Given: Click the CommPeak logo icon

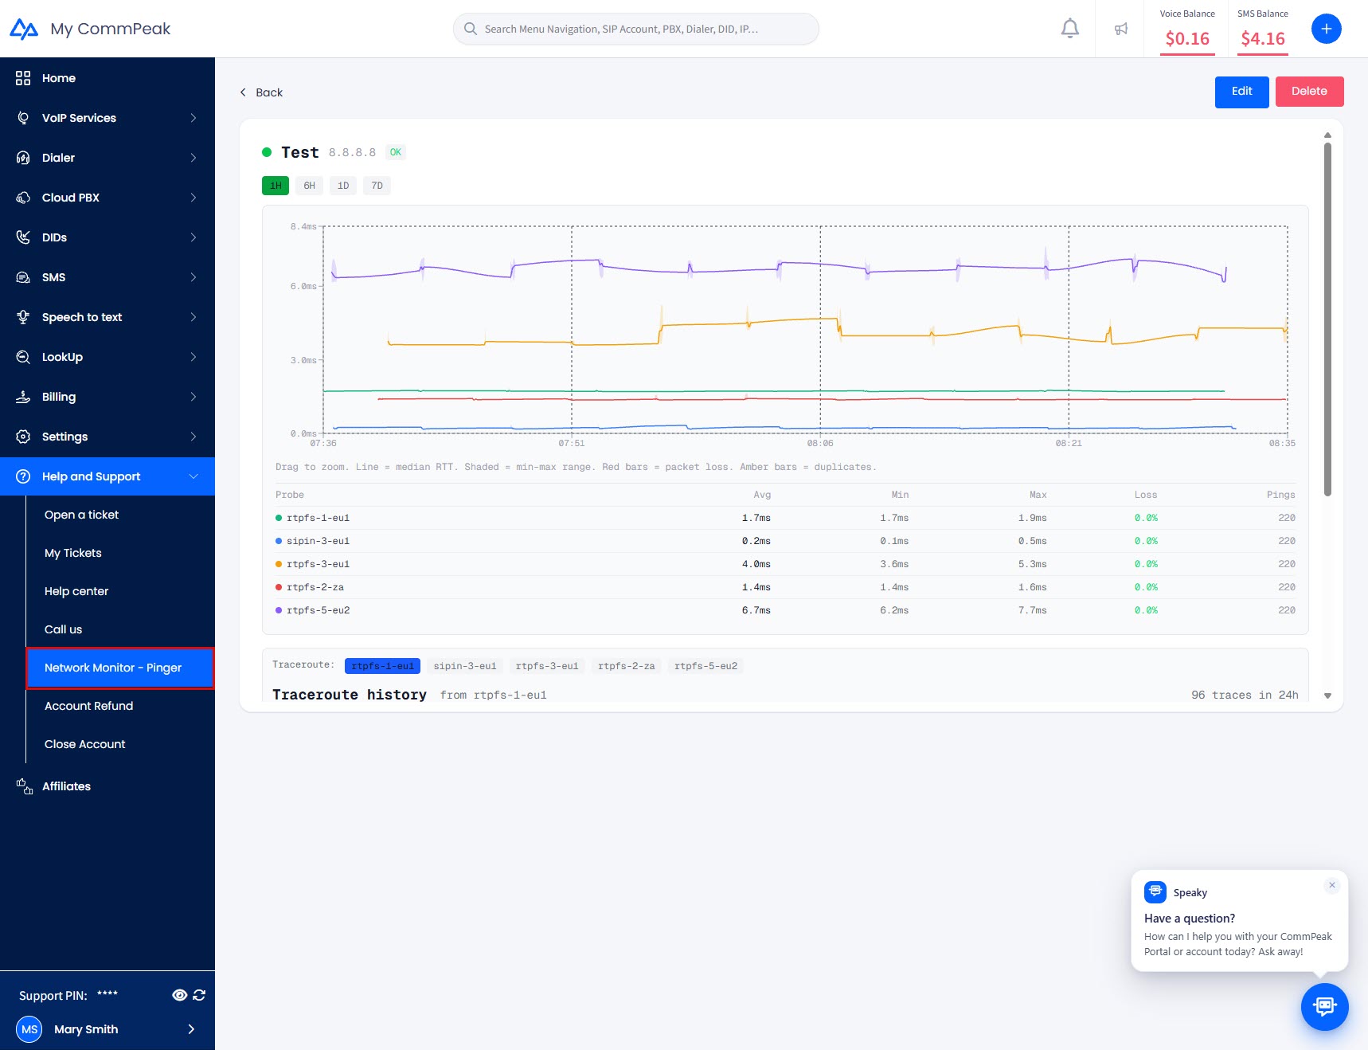Looking at the screenshot, I should (24, 29).
